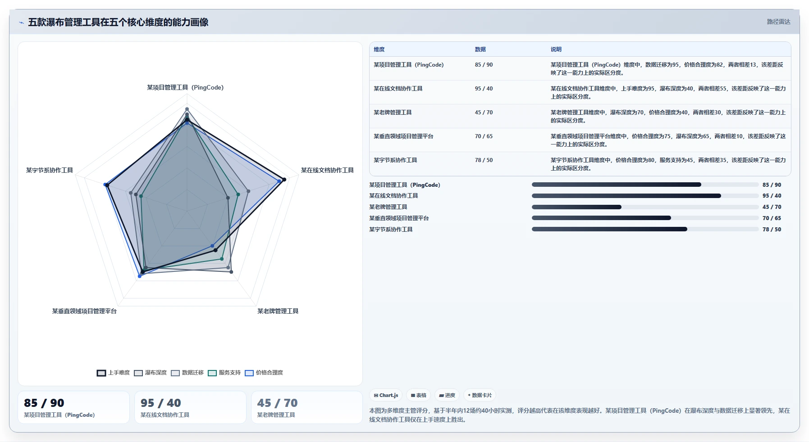Toggle the 瀑布深度 legend series

pos(150,373)
